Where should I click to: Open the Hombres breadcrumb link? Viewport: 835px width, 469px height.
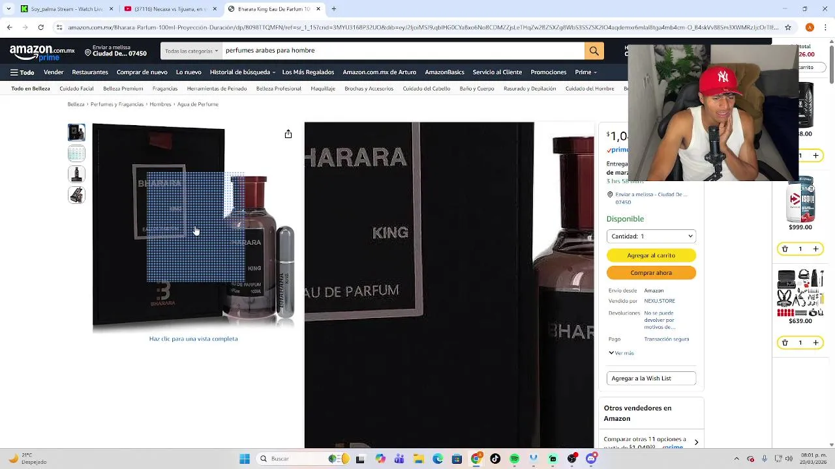coord(160,104)
